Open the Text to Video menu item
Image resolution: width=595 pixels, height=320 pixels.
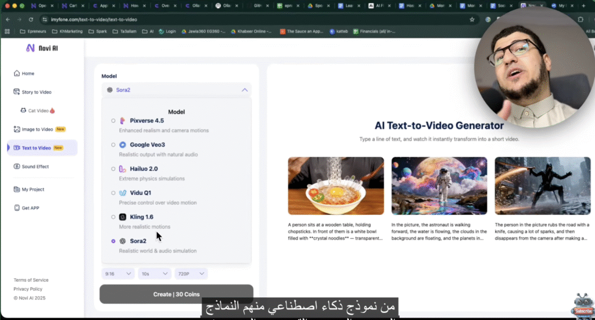coord(37,148)
